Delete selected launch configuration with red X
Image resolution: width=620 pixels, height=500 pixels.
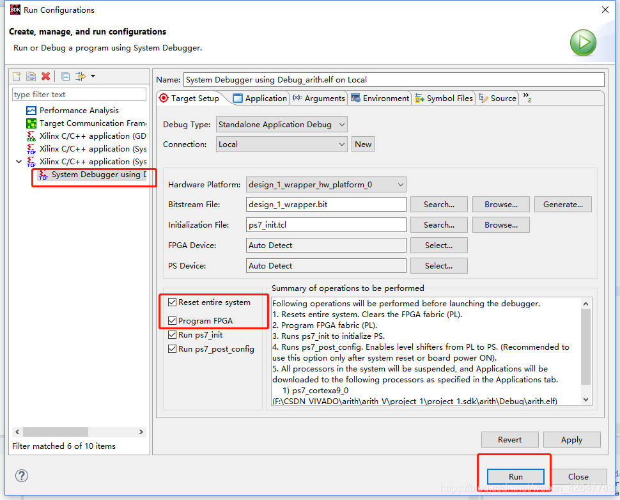click(46, 76)
